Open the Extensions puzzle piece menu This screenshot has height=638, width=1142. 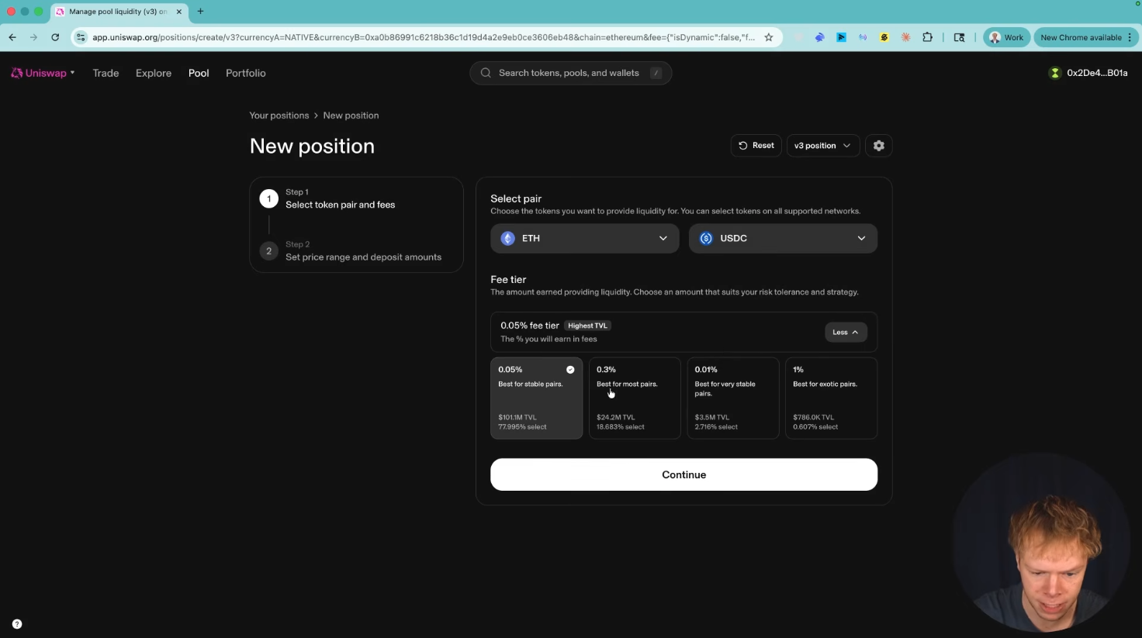tap(927, 37)
